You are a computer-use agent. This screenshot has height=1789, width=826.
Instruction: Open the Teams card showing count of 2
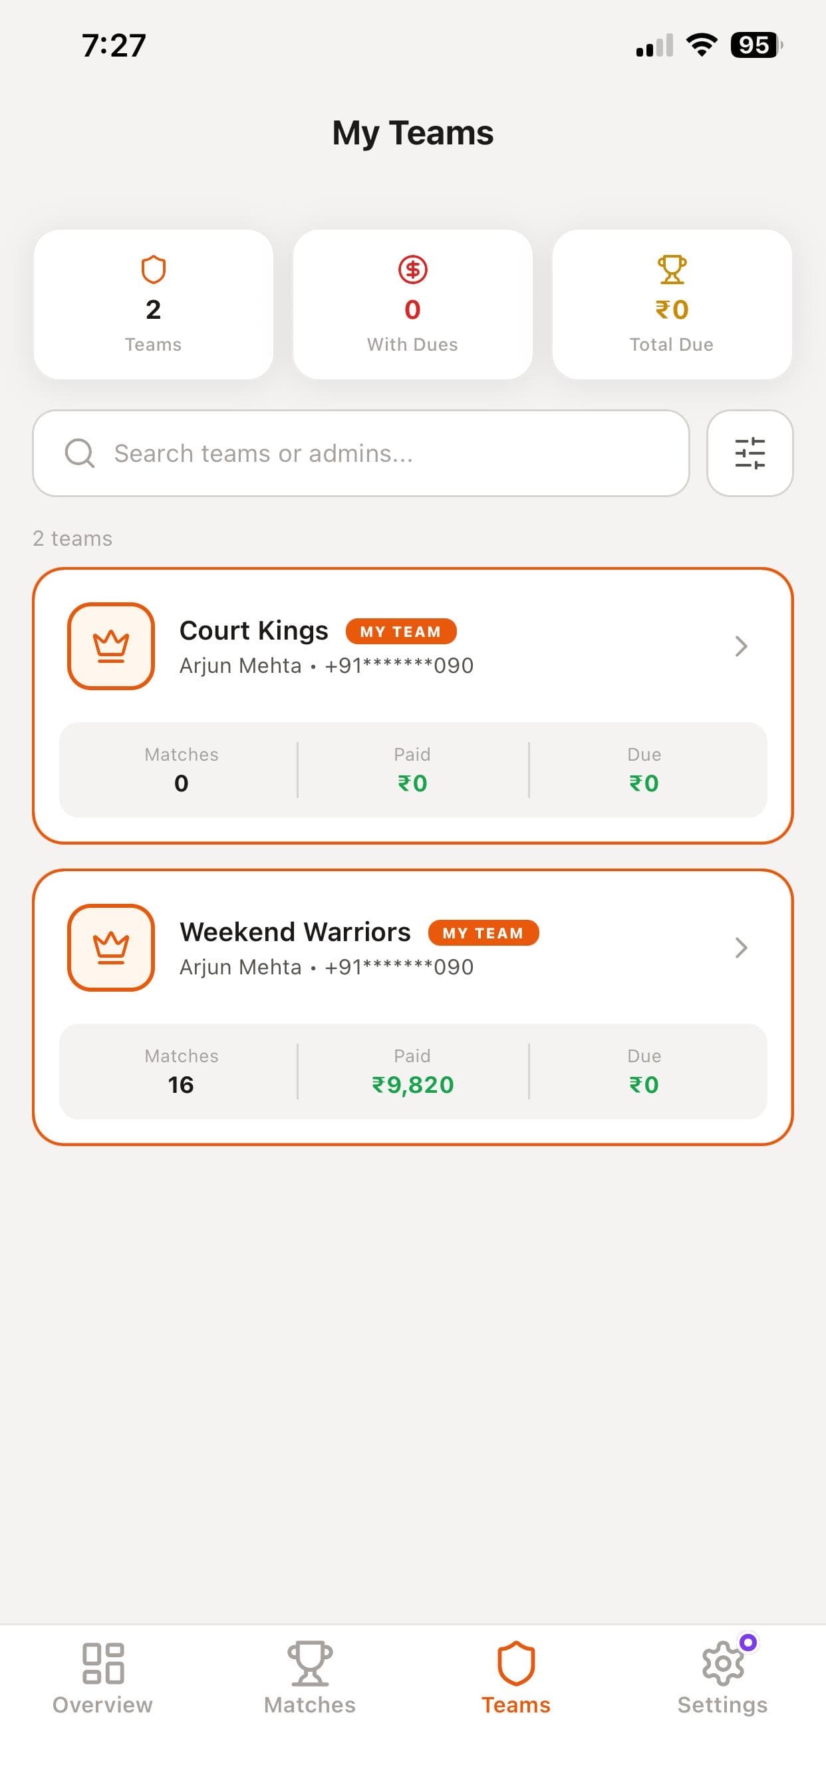(154, 303)
